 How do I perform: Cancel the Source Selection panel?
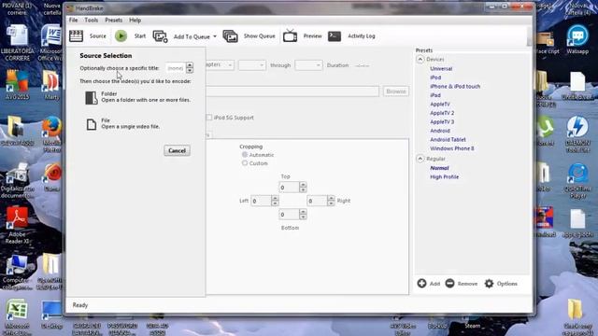point(177,150)
